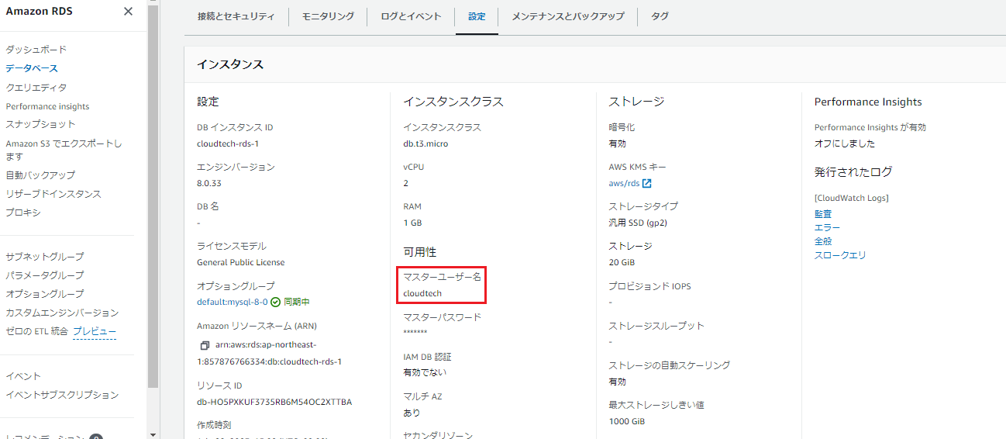
Task: Click the マルチ AZ value あり
Action: (x=412, y=413)
